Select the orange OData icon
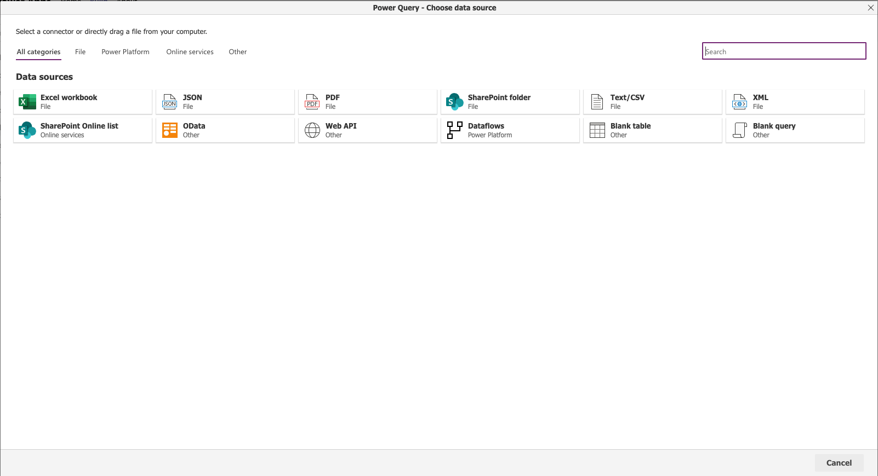 (169, 130)
